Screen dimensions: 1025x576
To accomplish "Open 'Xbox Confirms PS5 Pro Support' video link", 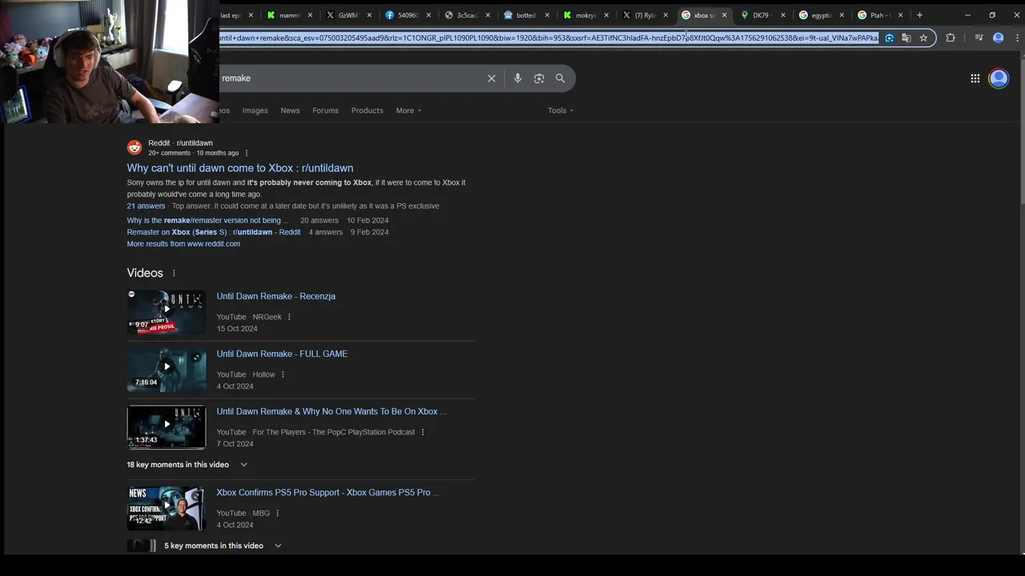I will point(328,493).
